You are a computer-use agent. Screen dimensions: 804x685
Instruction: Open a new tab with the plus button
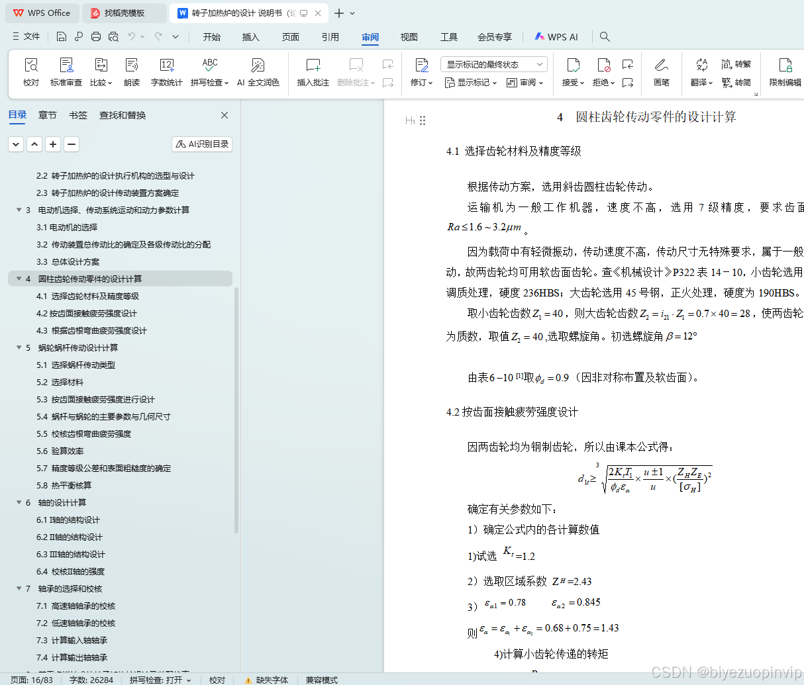[x=339, y=13]
